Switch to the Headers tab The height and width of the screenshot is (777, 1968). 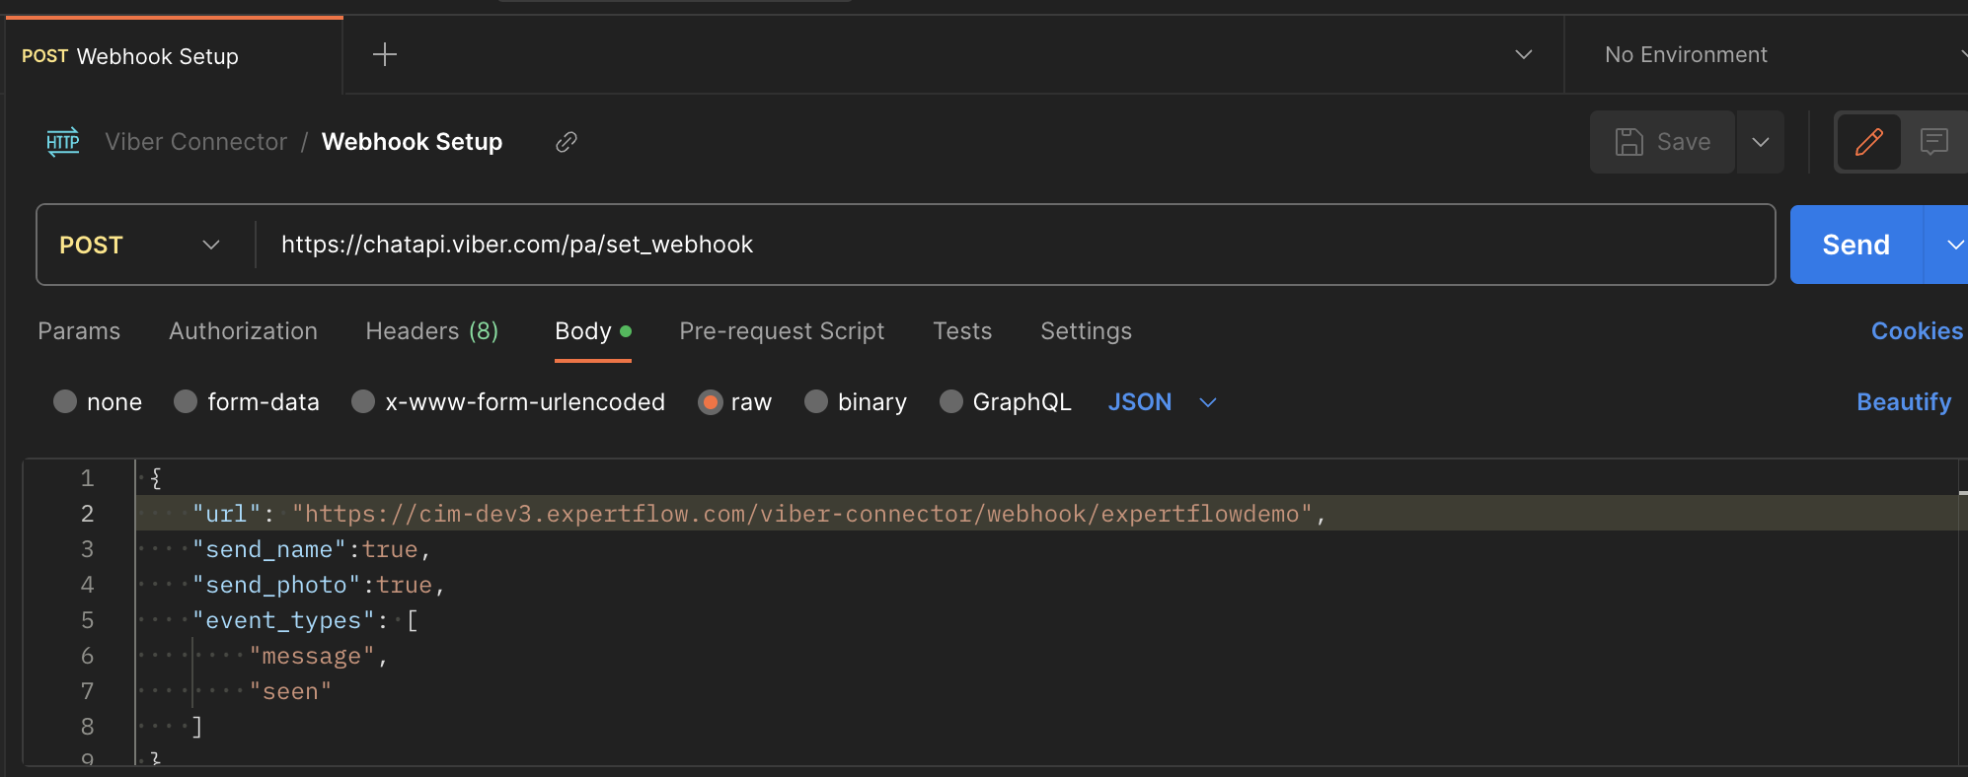[431, 331]
